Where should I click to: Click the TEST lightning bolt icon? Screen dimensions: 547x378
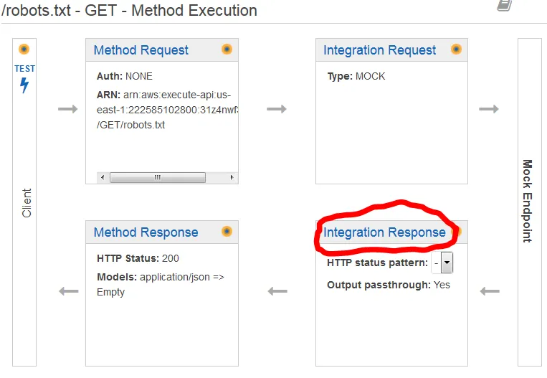24,85
